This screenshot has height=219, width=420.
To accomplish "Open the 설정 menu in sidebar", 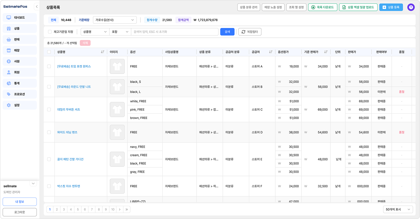I will click(x=20, y=105).
